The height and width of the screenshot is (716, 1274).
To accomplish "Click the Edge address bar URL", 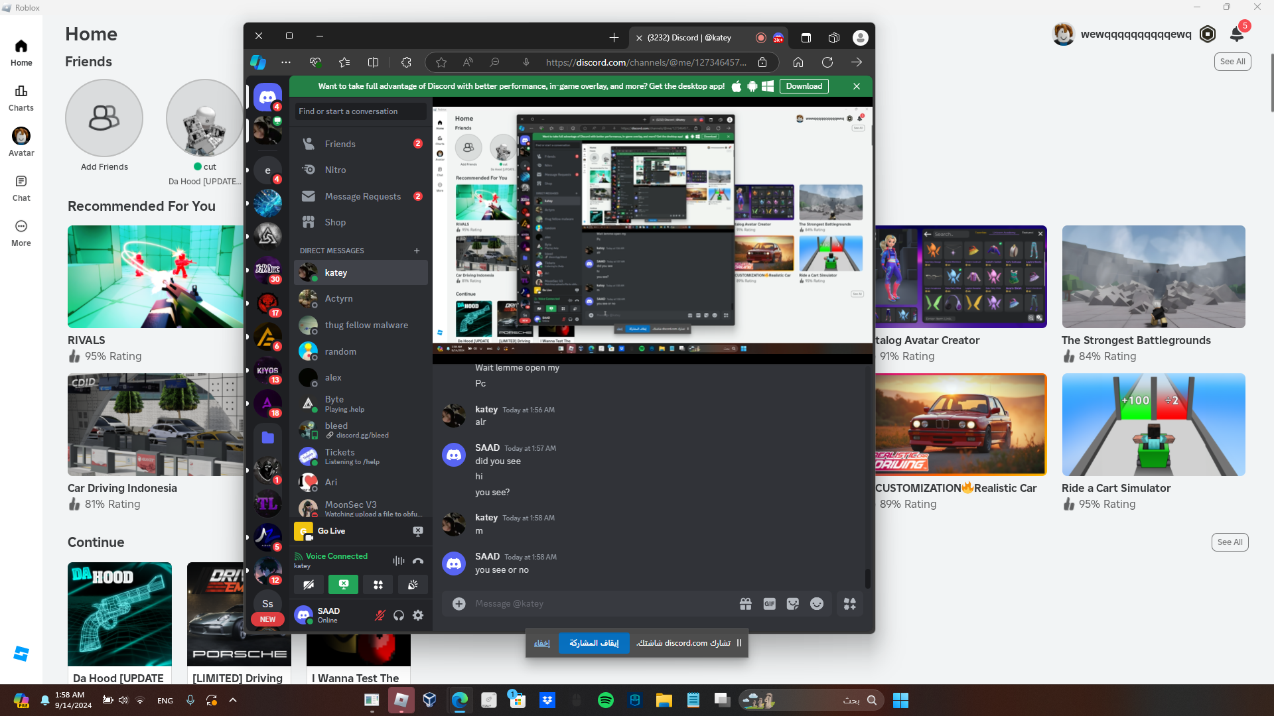I will pos(646,62).
